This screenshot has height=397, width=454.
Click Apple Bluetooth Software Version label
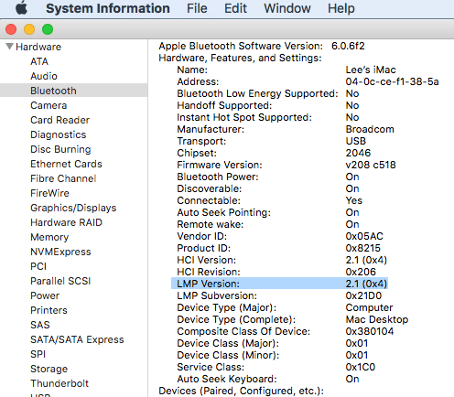click(241, 46)
